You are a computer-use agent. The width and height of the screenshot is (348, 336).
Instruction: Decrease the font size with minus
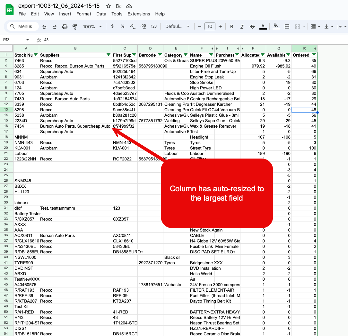[x=200, y=26]
